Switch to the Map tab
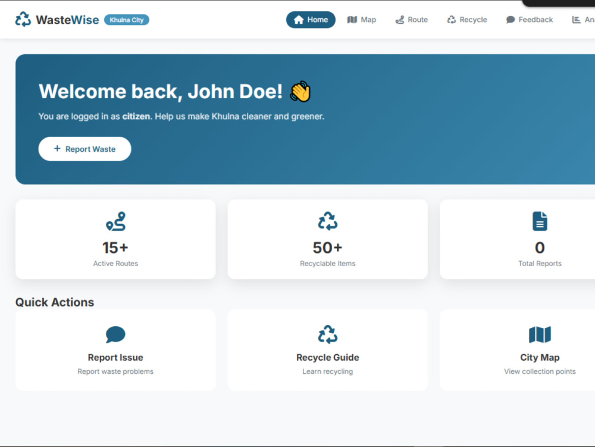Image resolution: width=595 pixels, height=447 pixels. [361, 20]
